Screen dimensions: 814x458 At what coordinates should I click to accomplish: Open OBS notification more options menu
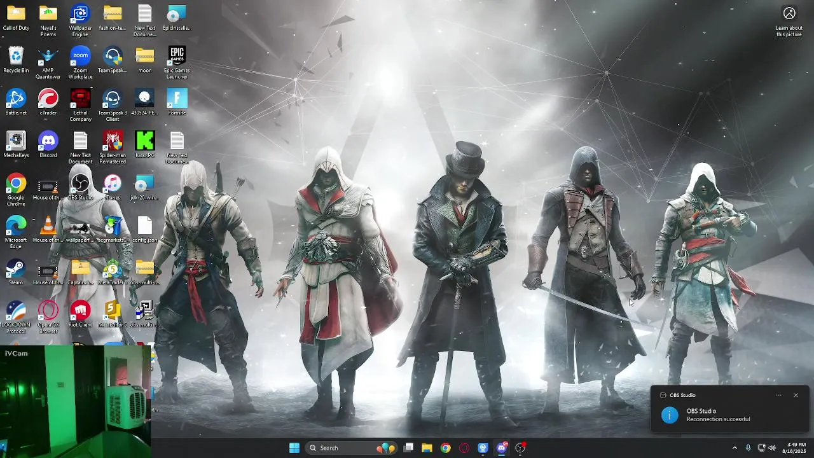tap(778, 395)
